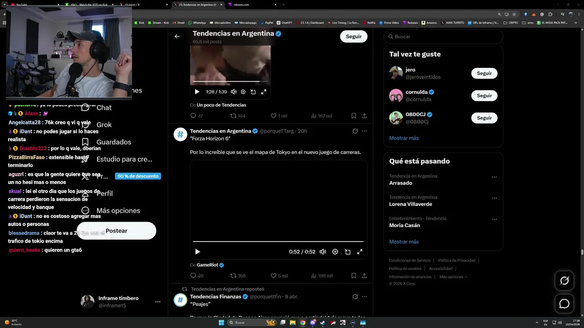Share the post with 144 reposts
This screenshot has width=584, height=328.
click(x=364, y=116)
